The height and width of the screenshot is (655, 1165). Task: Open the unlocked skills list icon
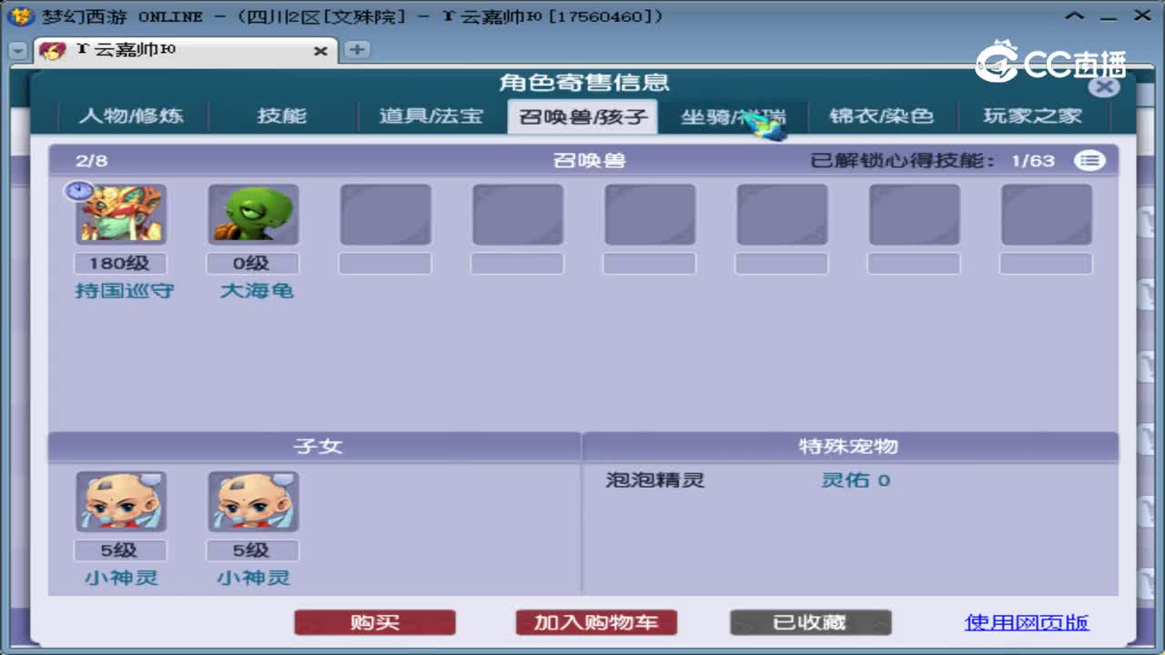point(1089,161)
